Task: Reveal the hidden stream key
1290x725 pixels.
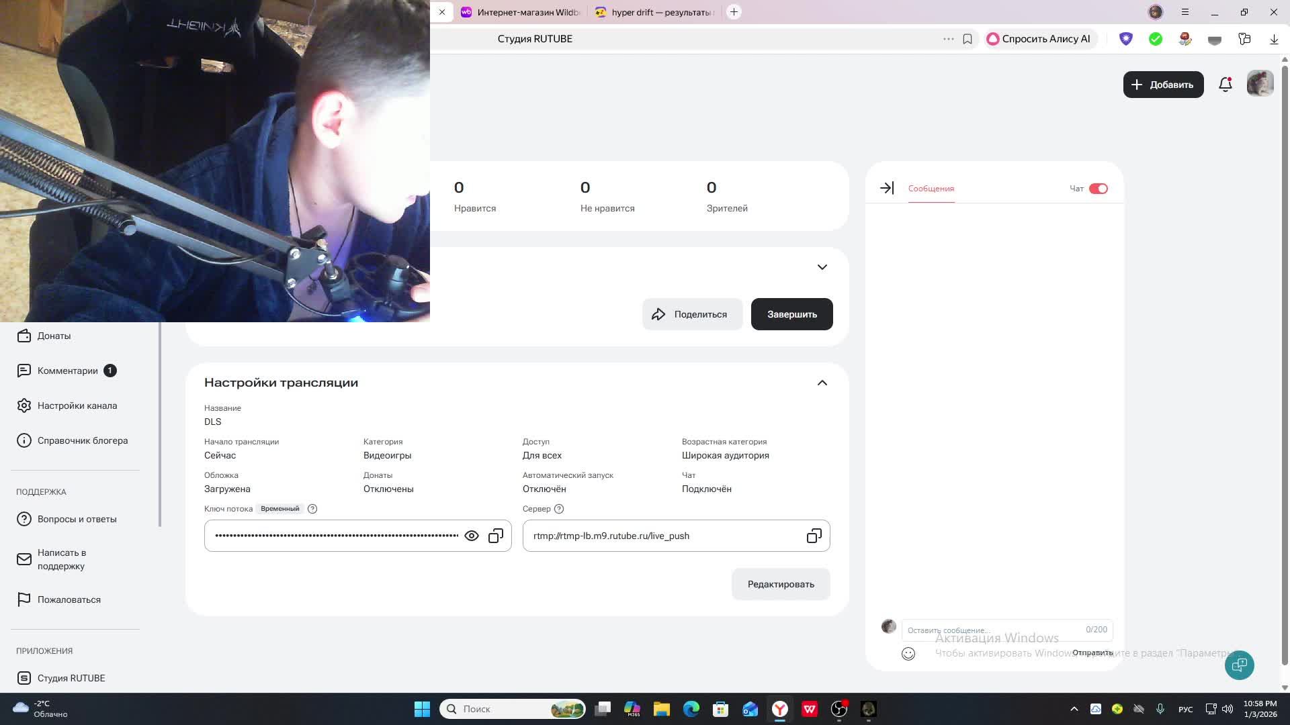Action: tap(472, 536)
